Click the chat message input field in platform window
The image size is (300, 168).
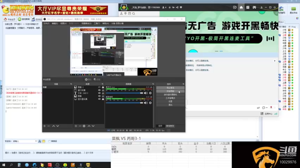point(57,147)
